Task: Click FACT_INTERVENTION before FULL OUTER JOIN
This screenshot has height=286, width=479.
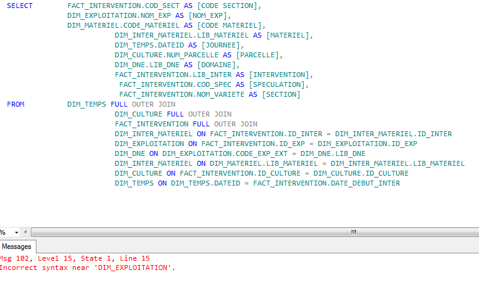Action: coord(151,124)
